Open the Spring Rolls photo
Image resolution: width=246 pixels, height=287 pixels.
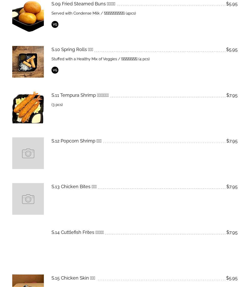pyautogui.click(x=28, y=62)
